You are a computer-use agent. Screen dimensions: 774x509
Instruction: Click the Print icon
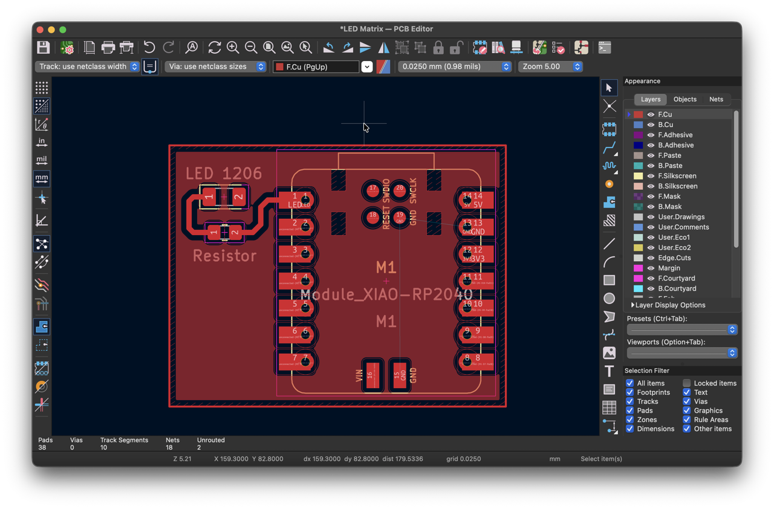click(x=108, y=47)
